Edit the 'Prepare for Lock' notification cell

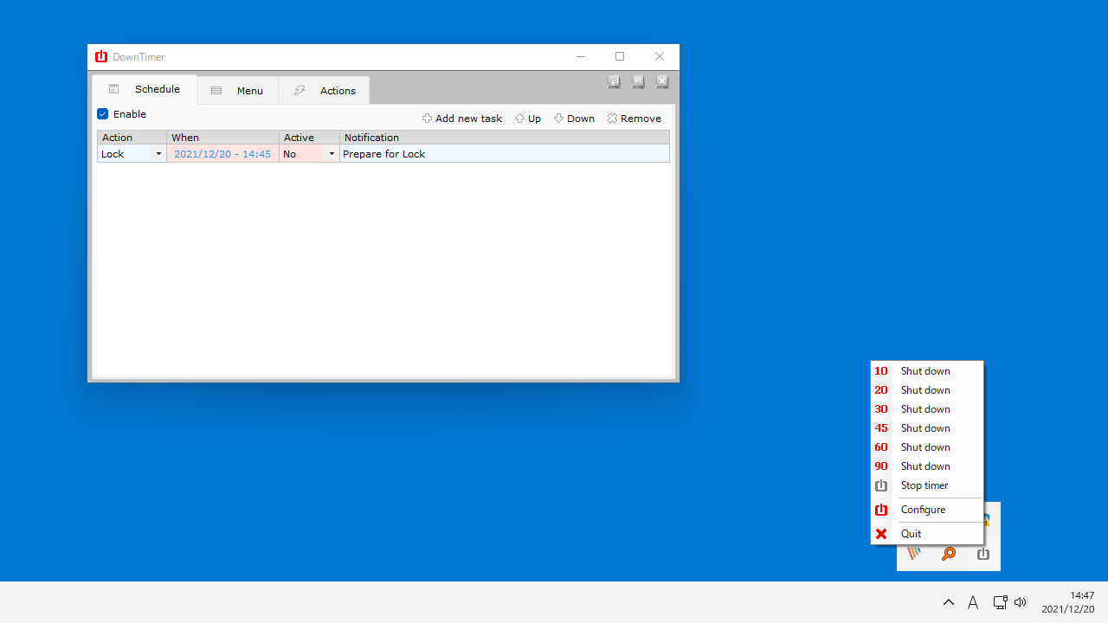(x=505, y=154)
